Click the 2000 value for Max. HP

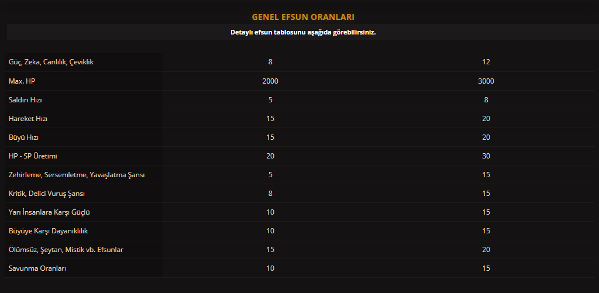click(270, 81)
